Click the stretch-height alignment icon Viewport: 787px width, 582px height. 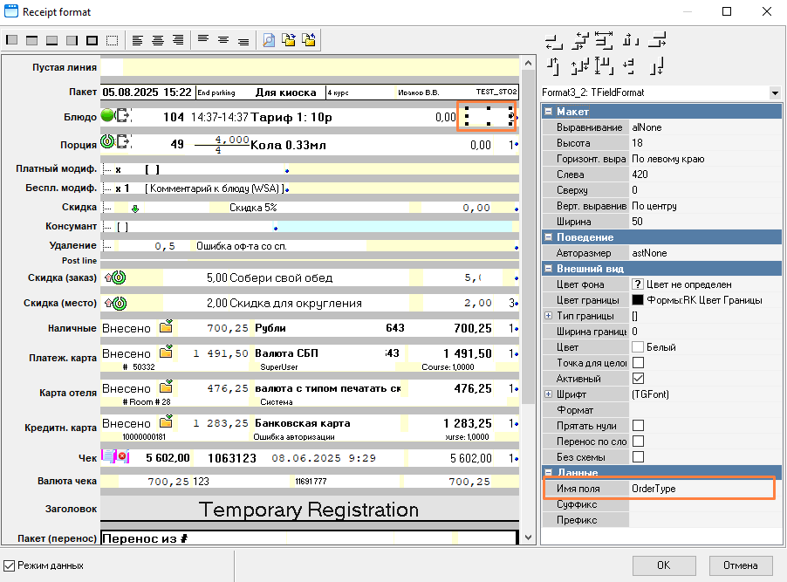tap(604, 65)
